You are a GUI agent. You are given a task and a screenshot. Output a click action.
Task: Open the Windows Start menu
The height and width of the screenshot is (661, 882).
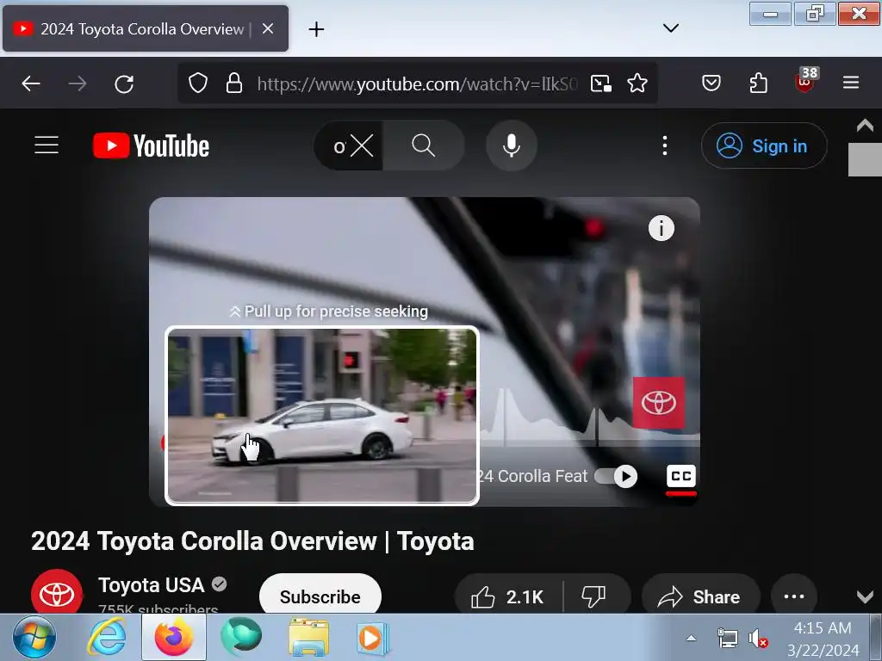[x=34, y=638]
